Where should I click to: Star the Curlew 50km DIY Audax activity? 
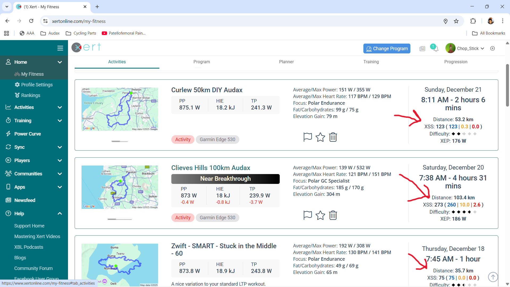click(x=320, y=137)
